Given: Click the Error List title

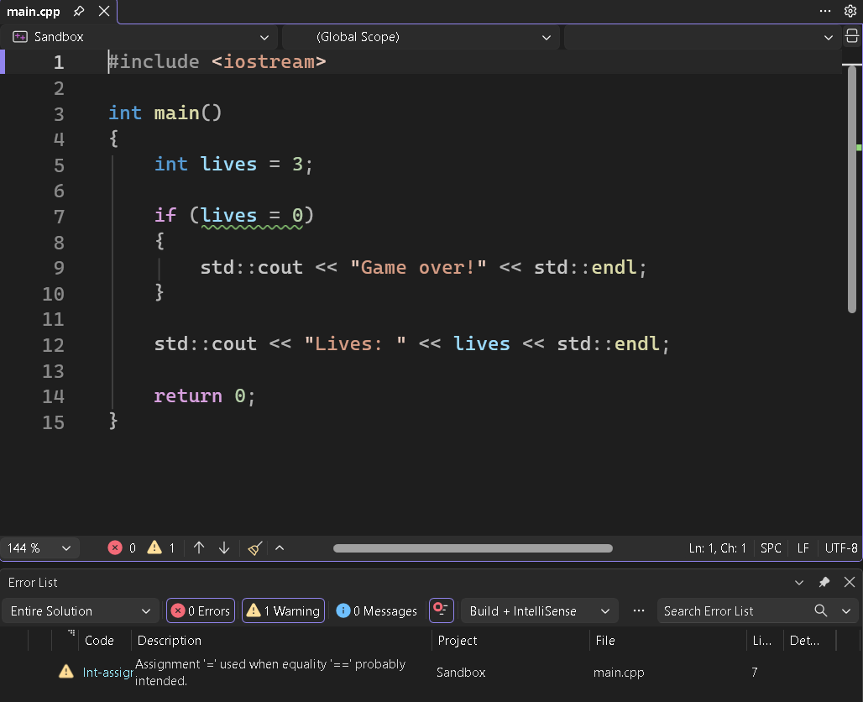Looking at the screenshot, I should click(33, 583).
